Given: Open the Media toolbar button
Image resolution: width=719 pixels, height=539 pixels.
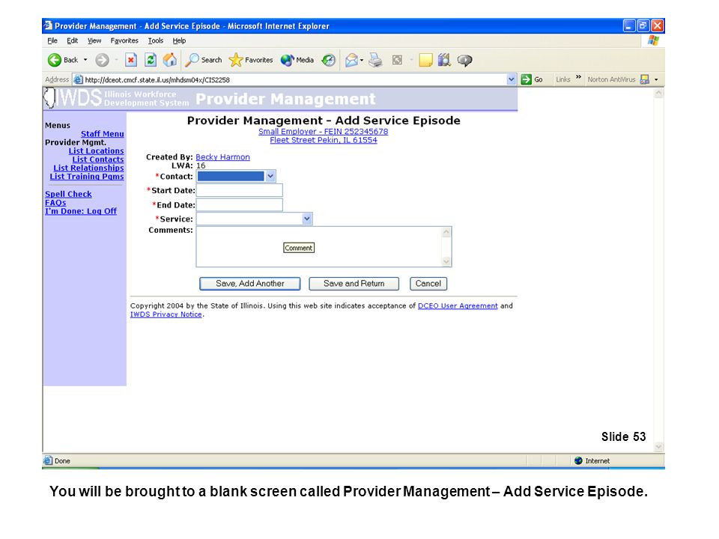Looking at the screenshot, I should (297, 60).
